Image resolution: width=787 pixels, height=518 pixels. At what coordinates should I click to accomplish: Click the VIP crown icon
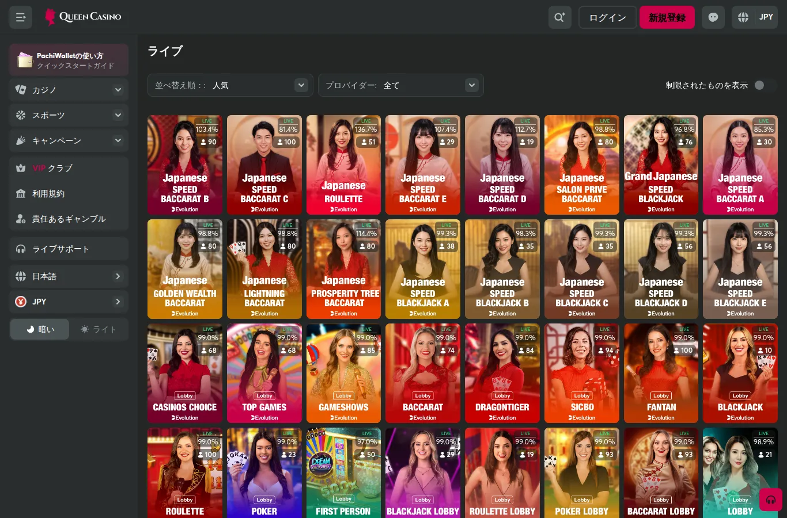tap(21, 168)
